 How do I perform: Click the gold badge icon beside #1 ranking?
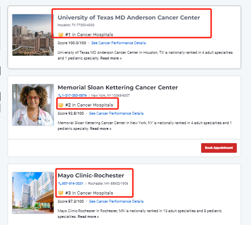(x=61, y=35)
